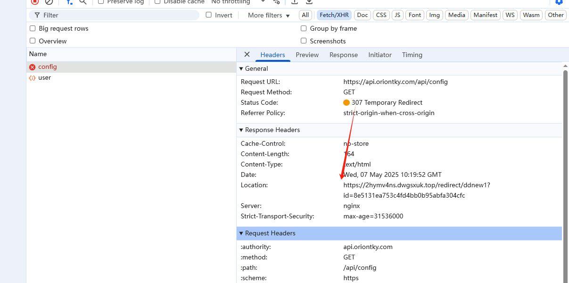
Task: Open the network search magnifier
Action: coord(83,2)
